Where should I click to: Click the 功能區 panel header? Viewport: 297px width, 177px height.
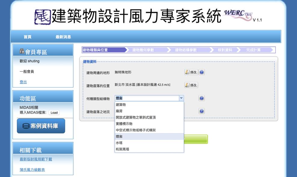tap(43, 97)
